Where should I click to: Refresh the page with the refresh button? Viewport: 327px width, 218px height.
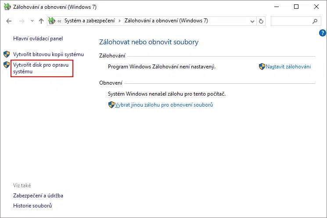tap(261, 21)
